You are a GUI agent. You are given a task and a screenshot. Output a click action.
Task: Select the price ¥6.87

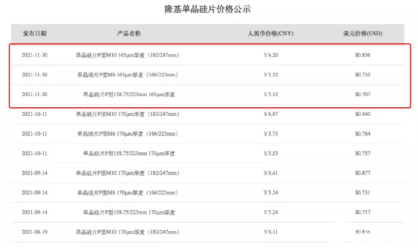(271, 115)
